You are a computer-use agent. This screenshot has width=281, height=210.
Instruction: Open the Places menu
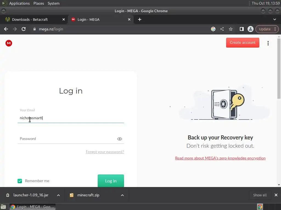click(x=38, y=3)
